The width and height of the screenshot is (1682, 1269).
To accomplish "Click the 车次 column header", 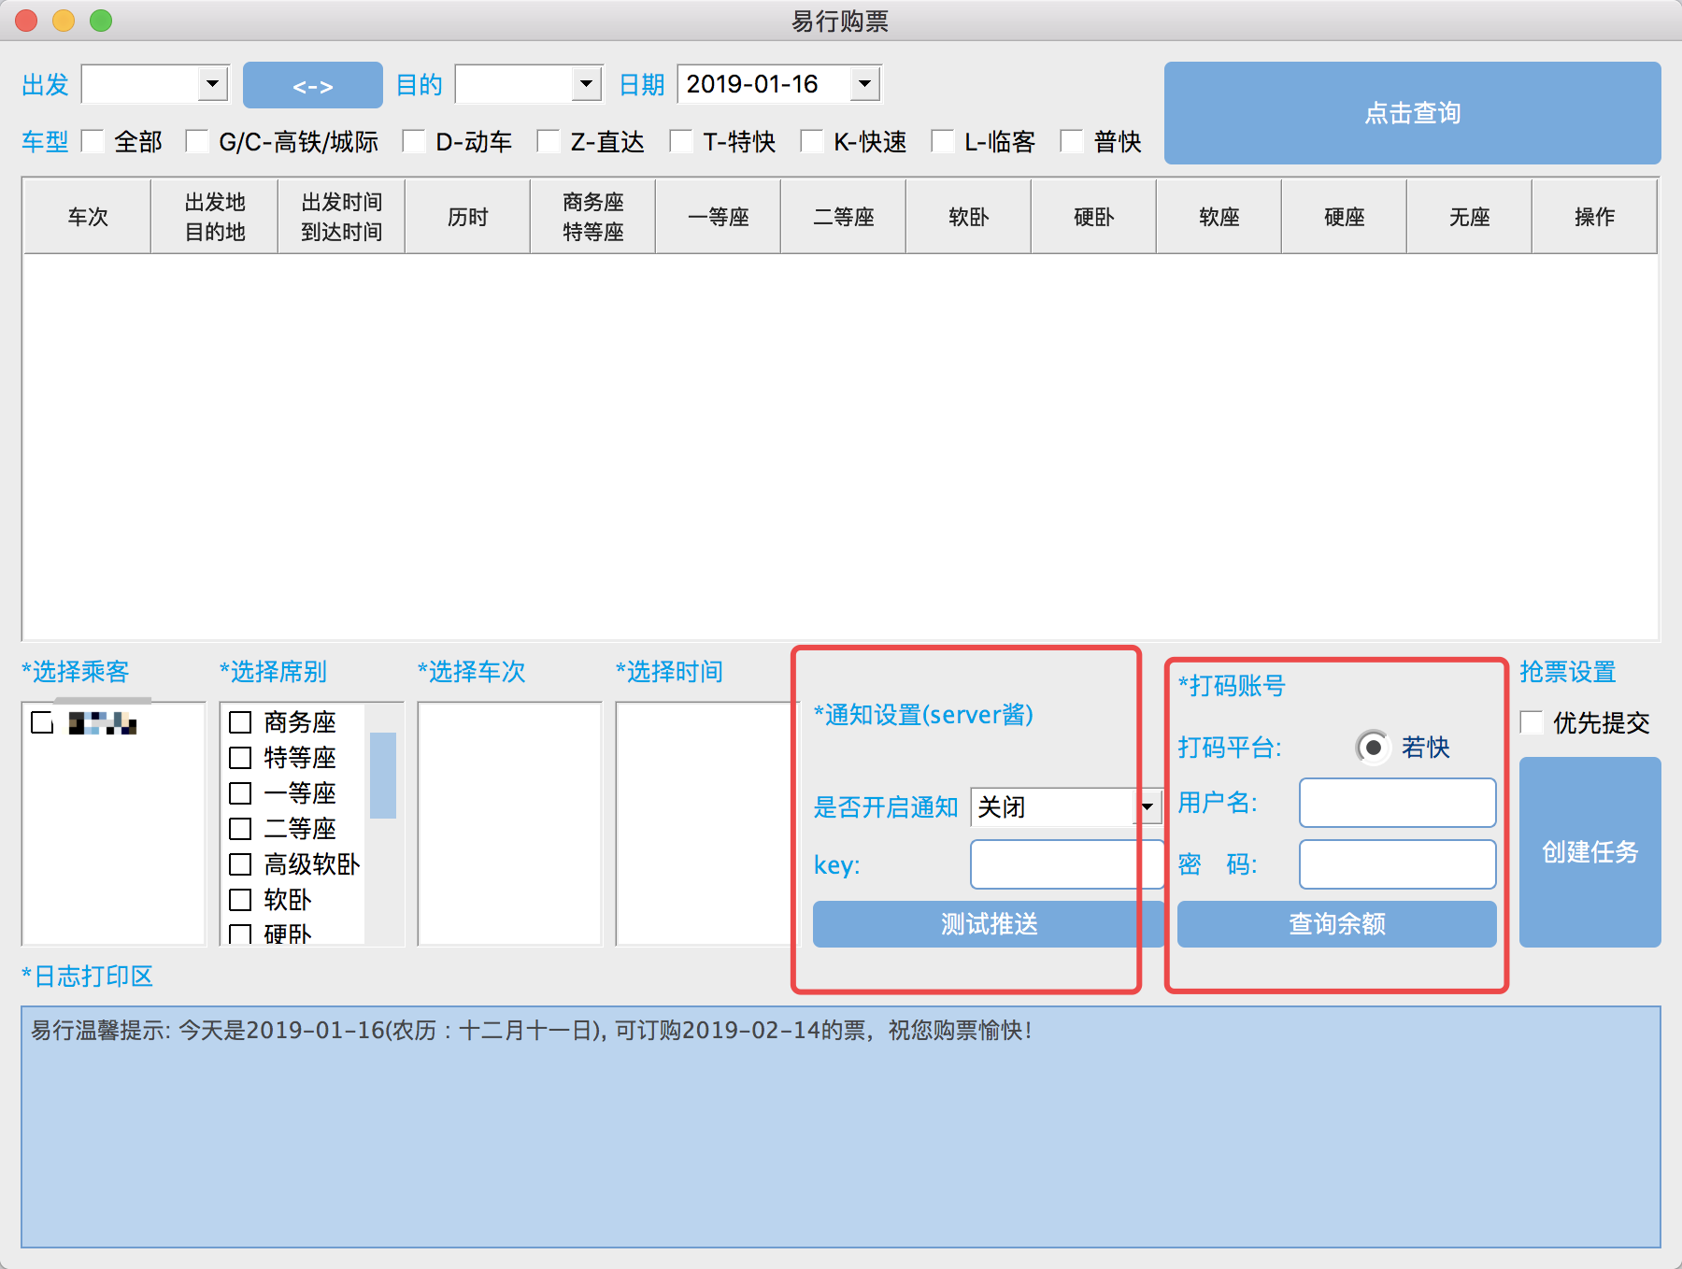I will click(88, 217).
